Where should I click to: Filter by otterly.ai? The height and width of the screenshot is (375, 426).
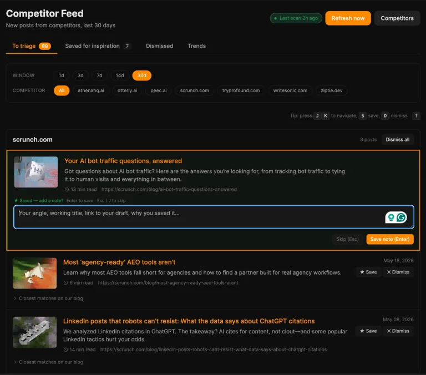127,90
